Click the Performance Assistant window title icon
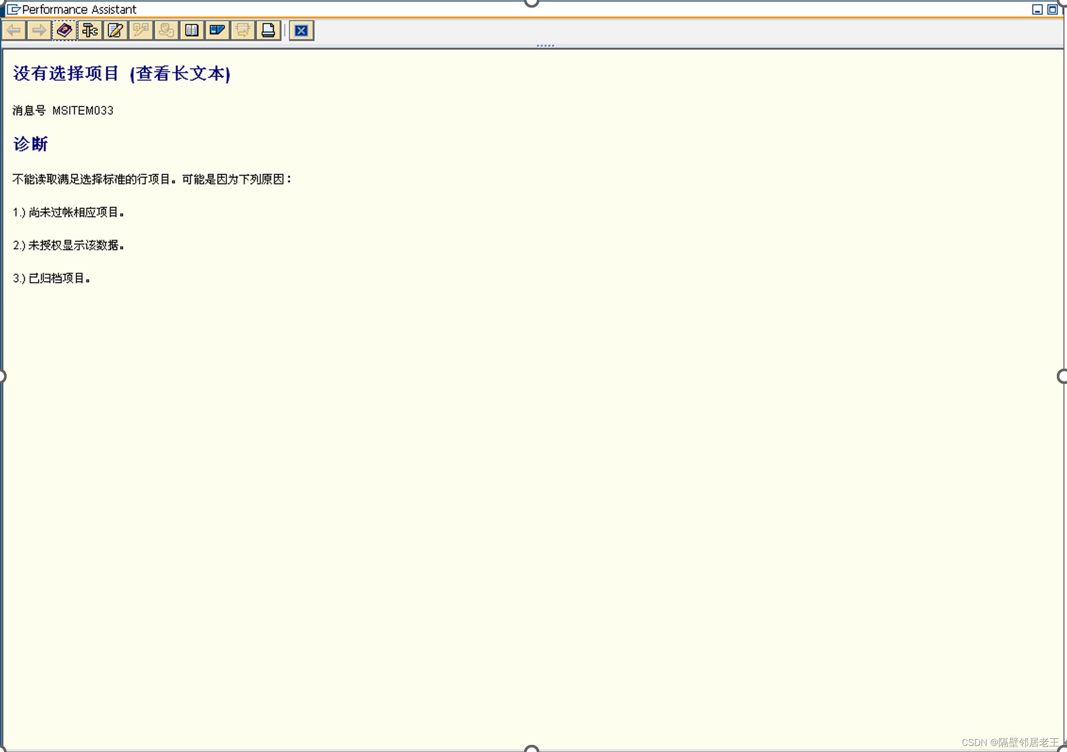1067x752 pixels. point(13,9)
